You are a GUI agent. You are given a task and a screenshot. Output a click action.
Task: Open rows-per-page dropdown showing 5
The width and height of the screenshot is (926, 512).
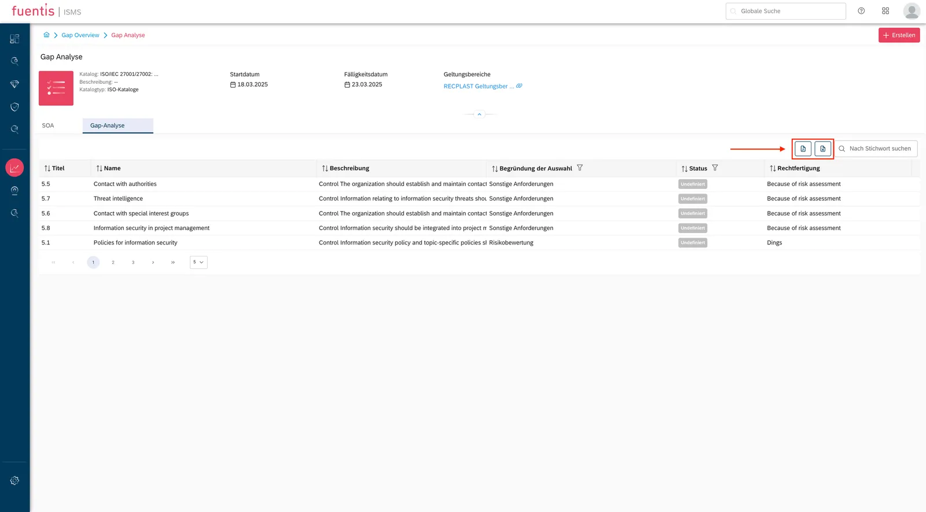coord(199,262)
